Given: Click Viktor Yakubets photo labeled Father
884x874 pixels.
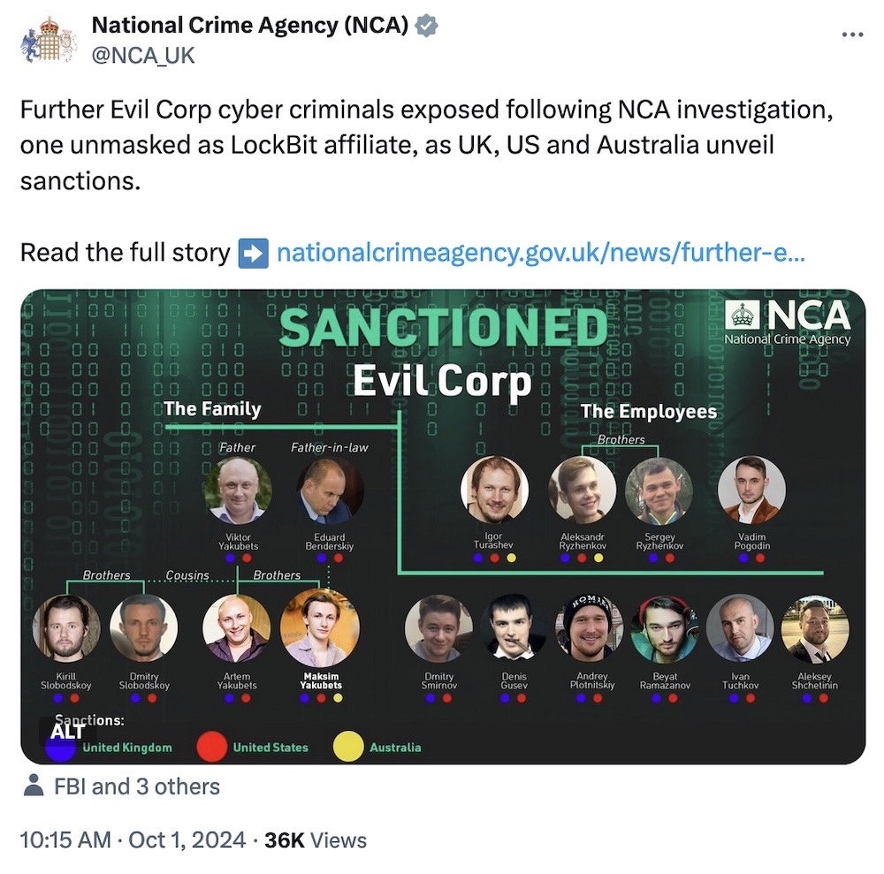Looking at the screenshot, I should [237, 494].
